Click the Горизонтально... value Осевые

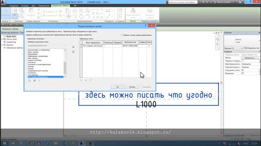(250, 67)
